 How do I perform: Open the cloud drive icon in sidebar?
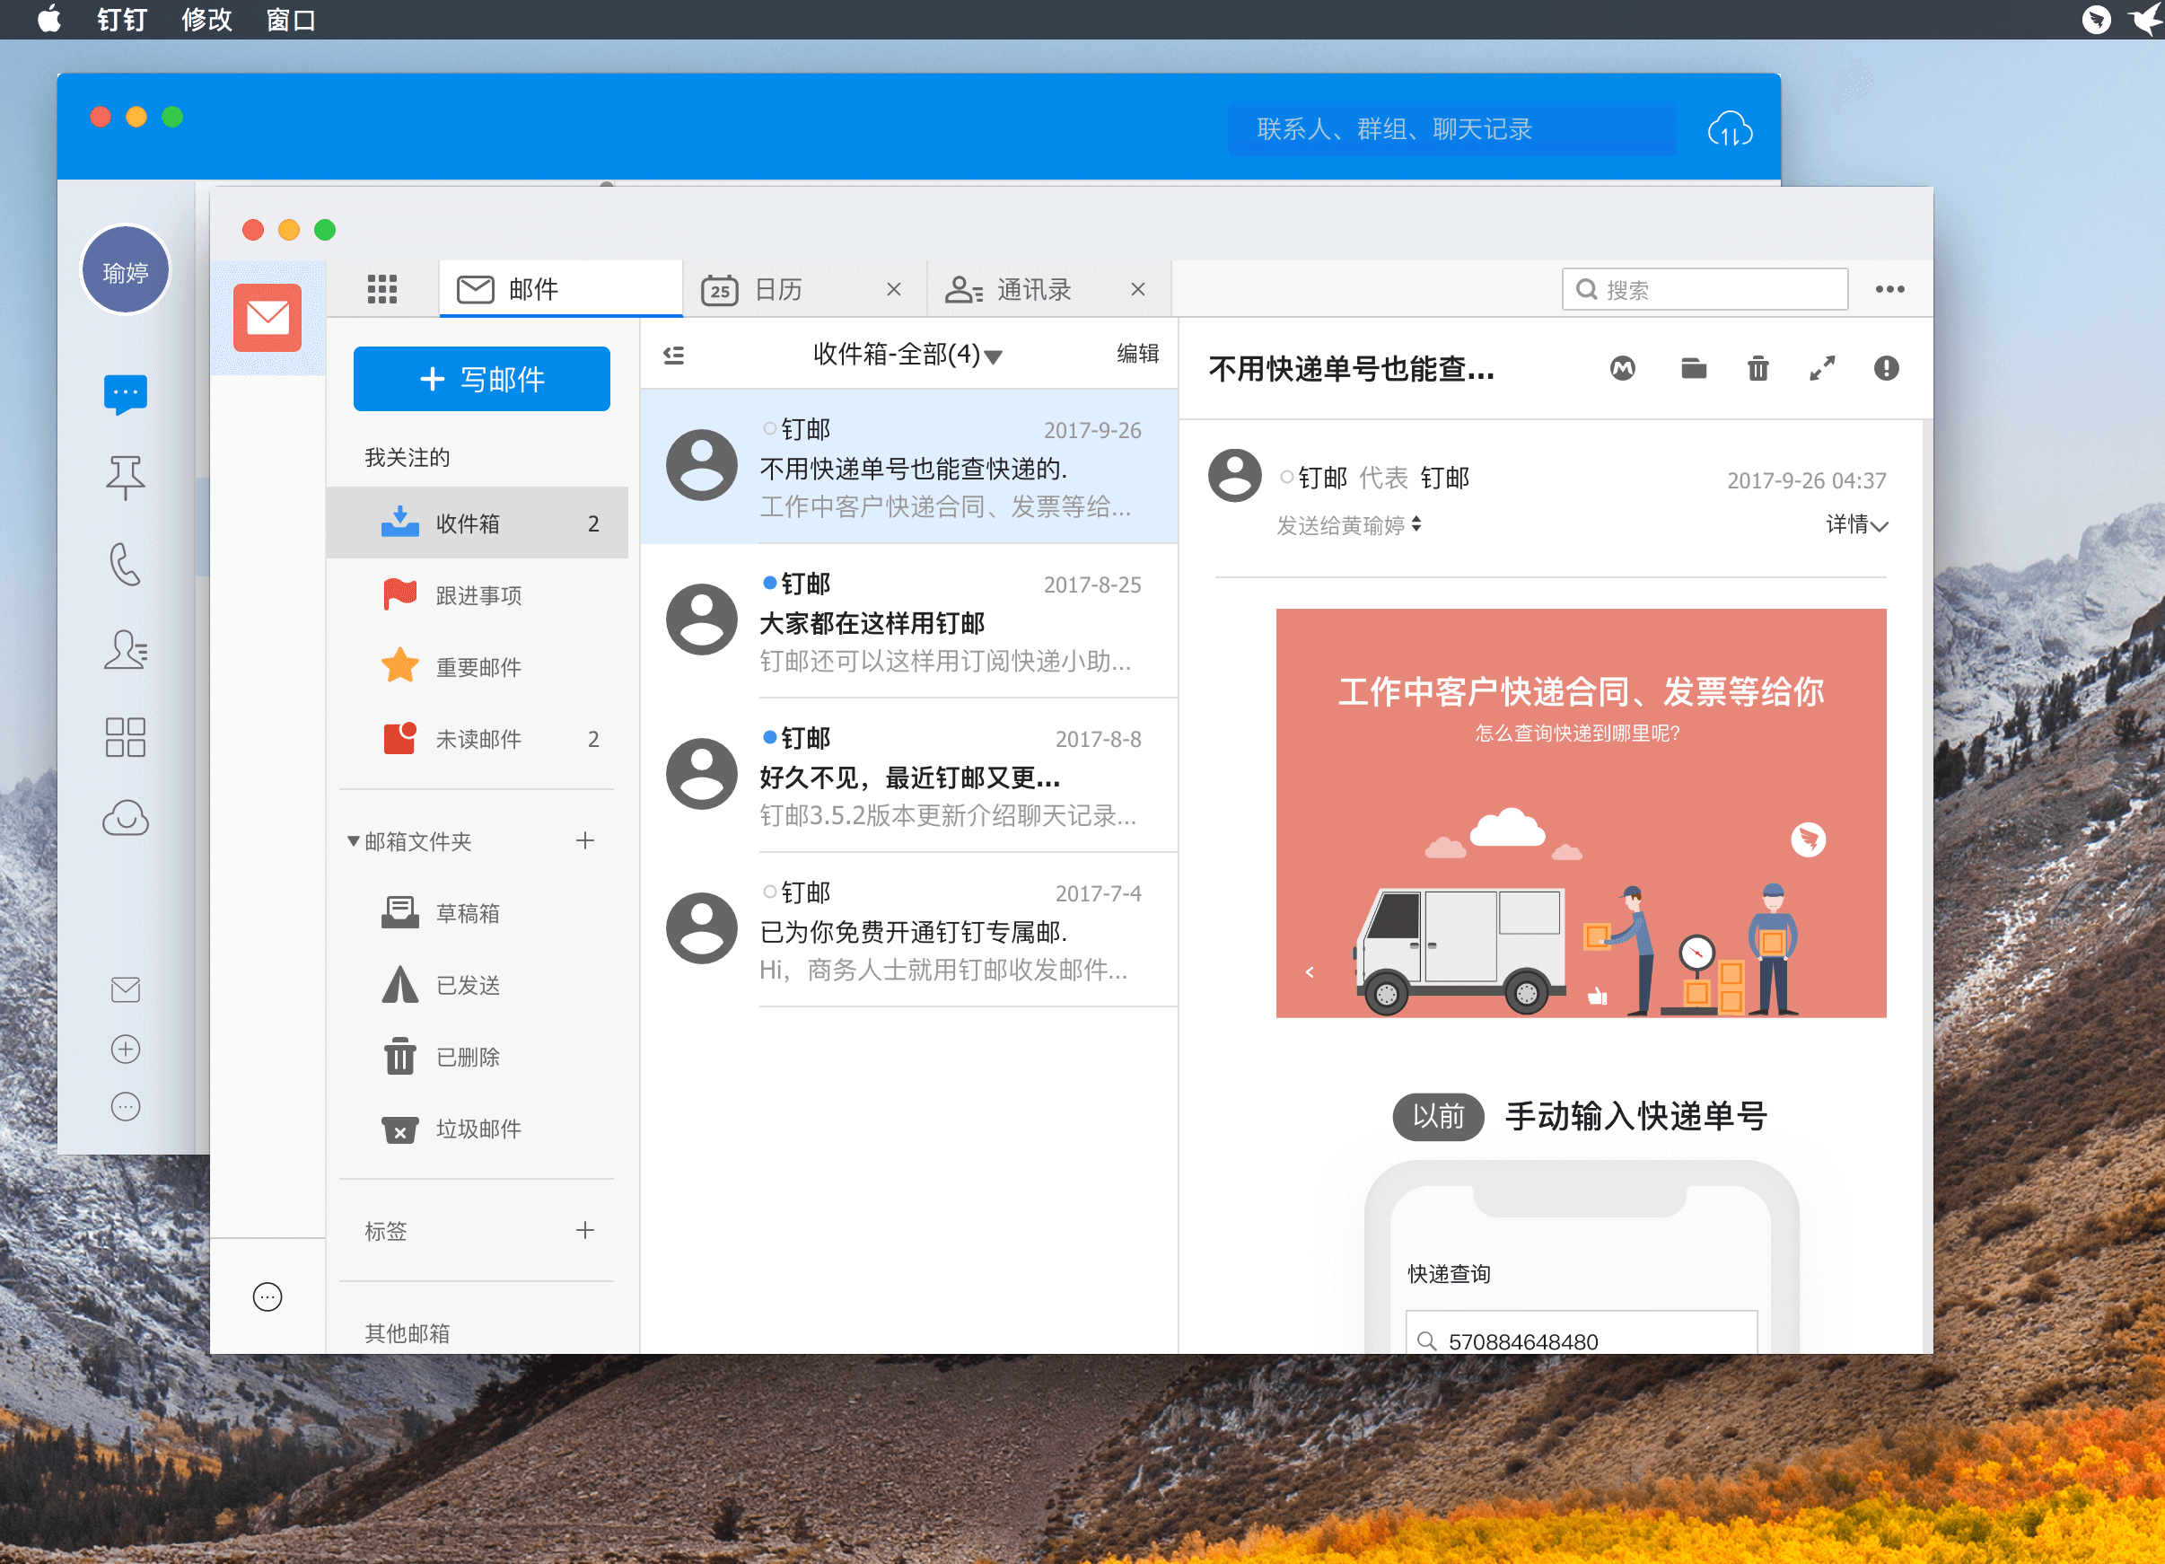[x=125, y=818]
